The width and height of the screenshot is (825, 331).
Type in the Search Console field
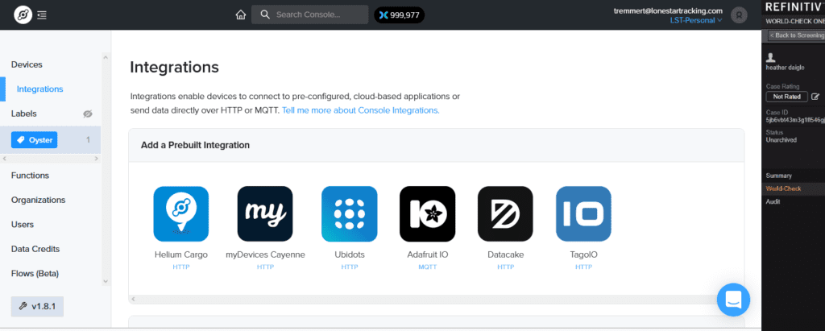click(310, 14)
